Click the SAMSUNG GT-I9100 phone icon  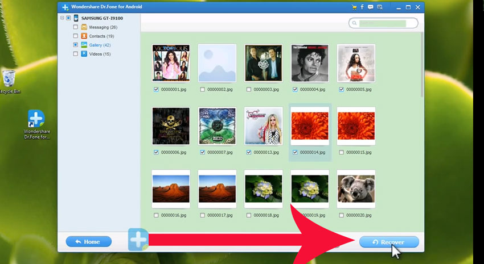point(76,18)
